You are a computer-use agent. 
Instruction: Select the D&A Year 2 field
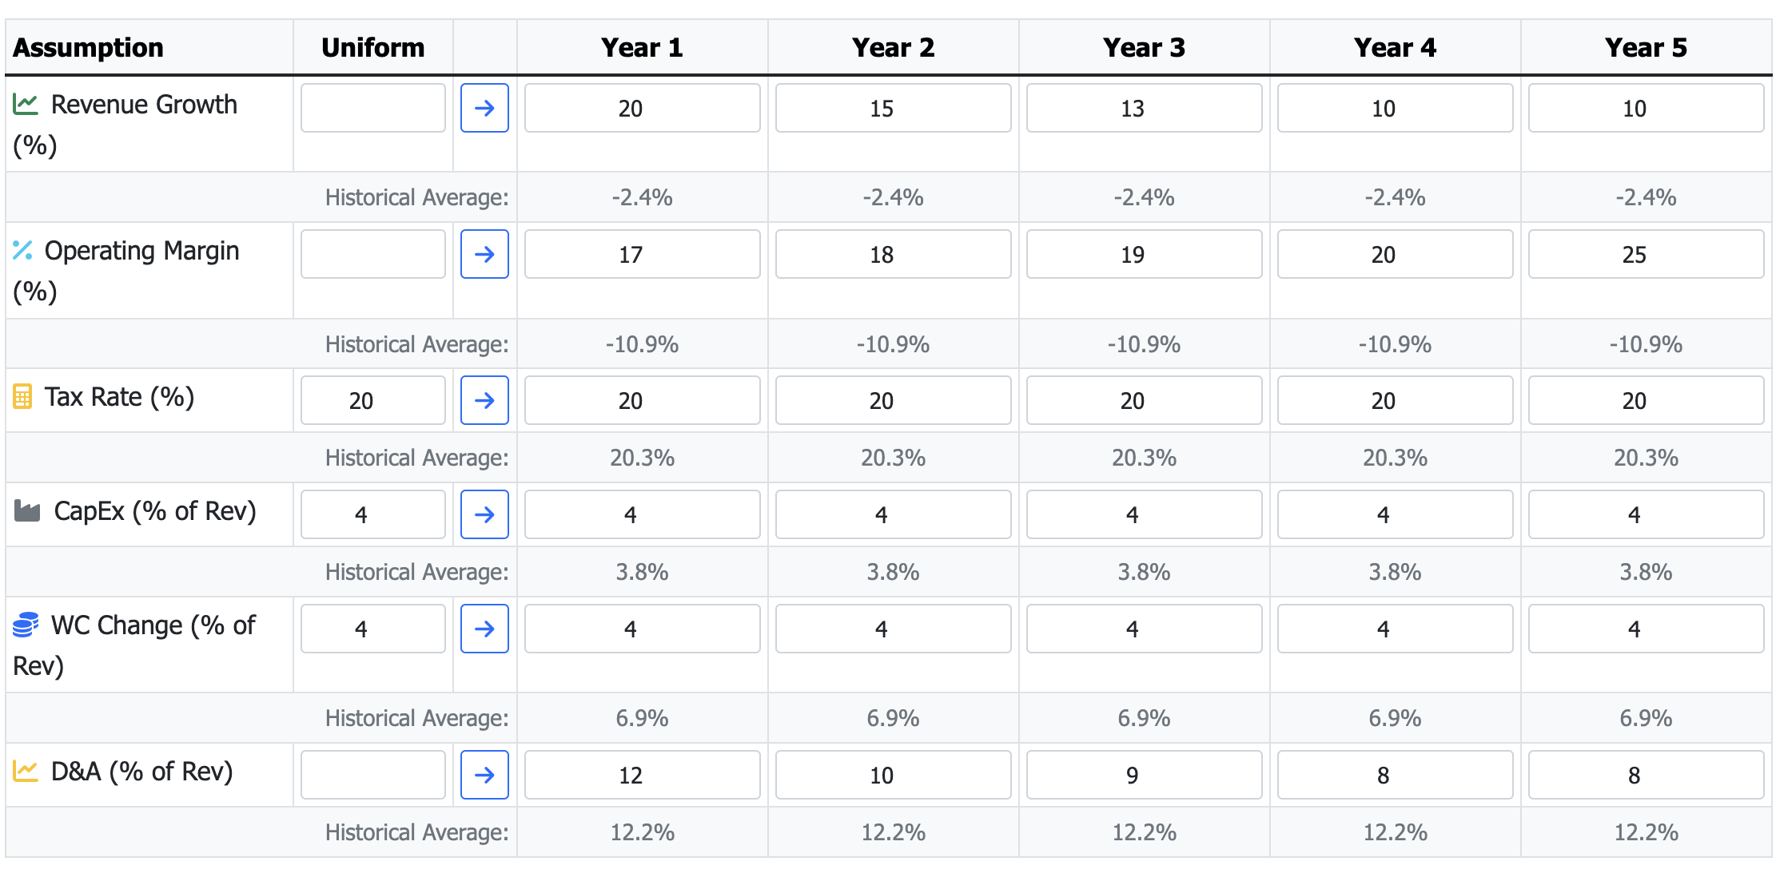(x=893, y=775)
